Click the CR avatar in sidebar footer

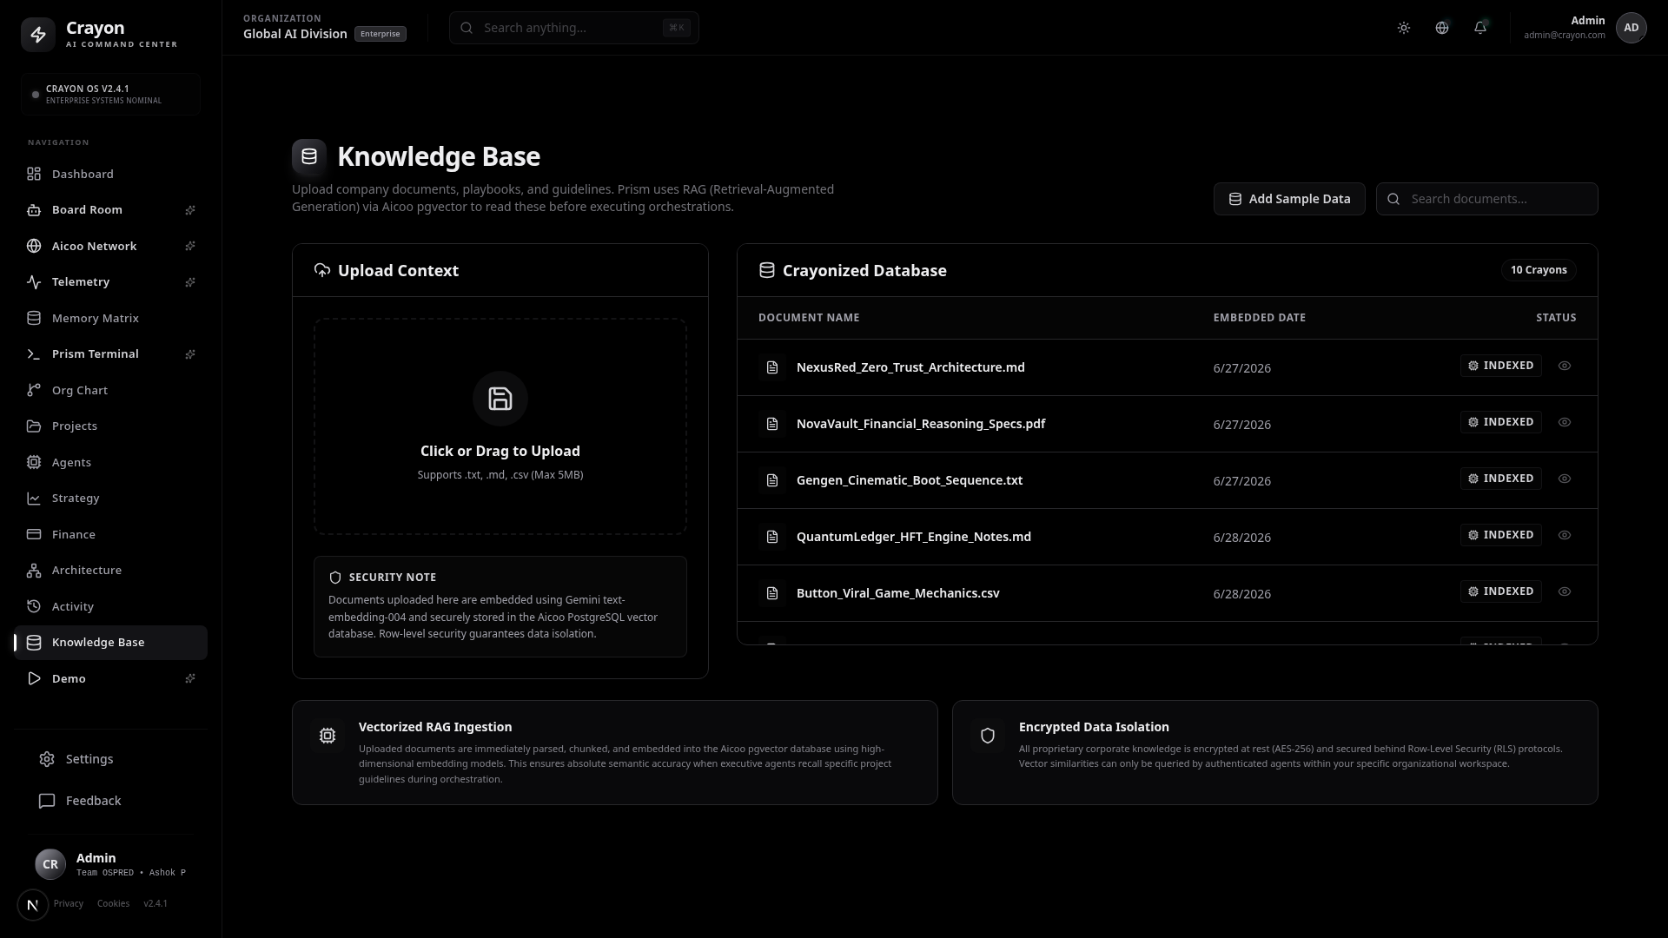tap(50, 864)
